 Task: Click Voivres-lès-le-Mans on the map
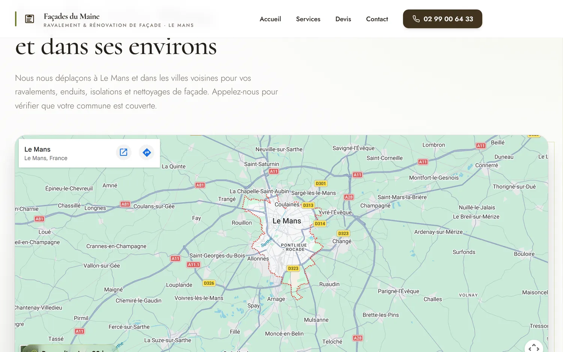(199, 298)
